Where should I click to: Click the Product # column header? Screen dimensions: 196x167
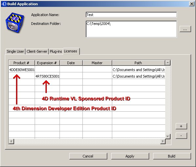[22, 63]
